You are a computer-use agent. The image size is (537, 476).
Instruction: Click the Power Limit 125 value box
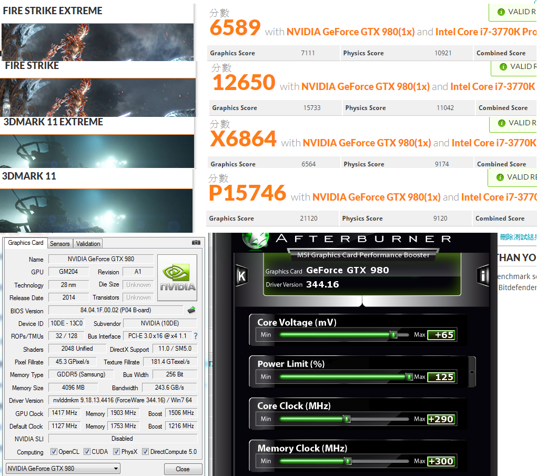tap(442, 377)
